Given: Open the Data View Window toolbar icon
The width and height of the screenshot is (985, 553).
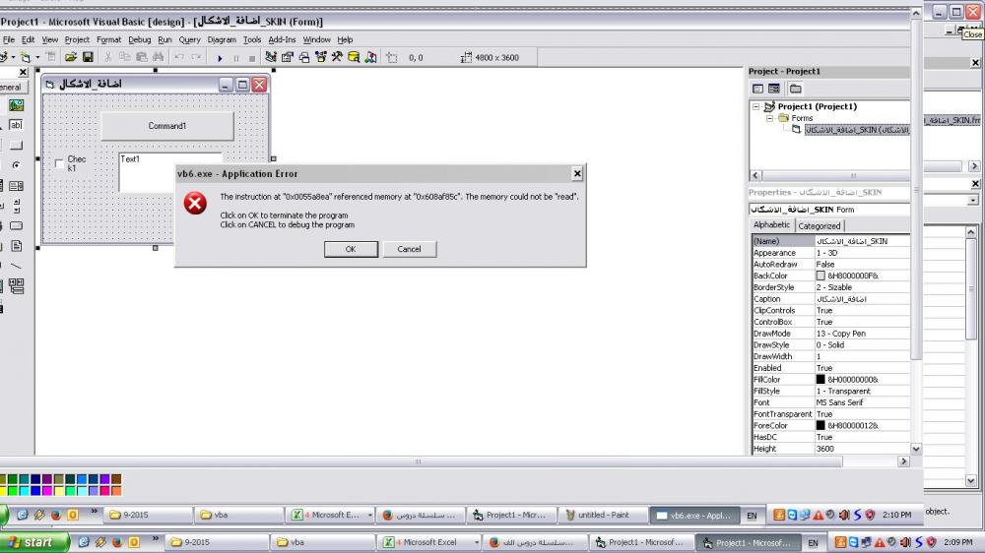Looking at the screenshot, I should pyautogui.click(x=354, y=57).
